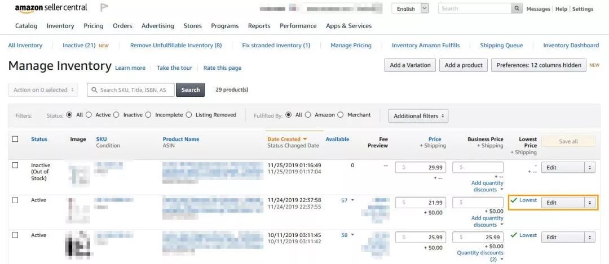The height and width of the screenshot is (264, 609).
Task: Click the inventory Search button
Action: coord(191,90)
